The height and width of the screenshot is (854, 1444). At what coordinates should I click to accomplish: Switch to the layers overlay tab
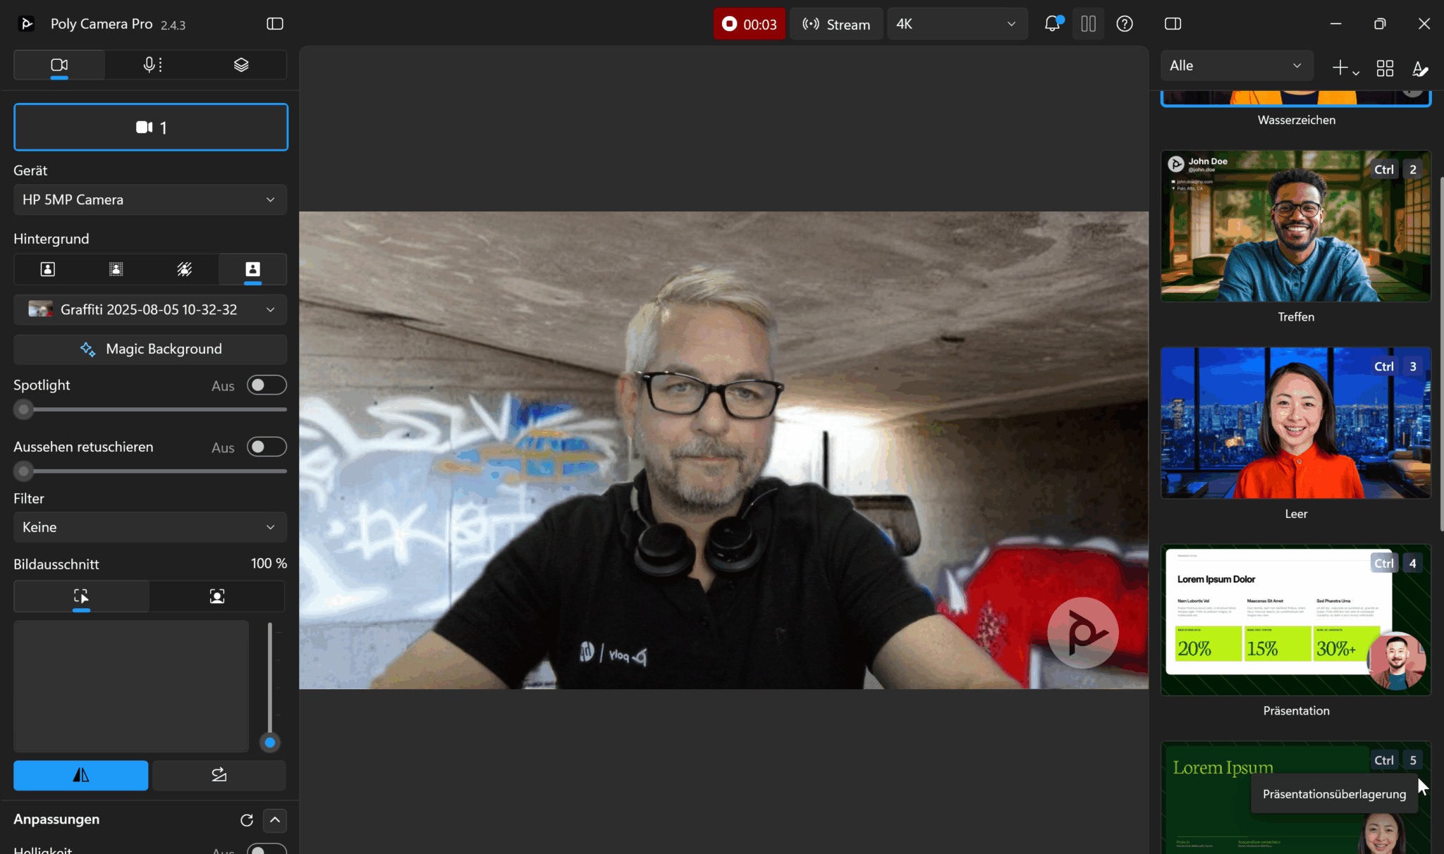point(241,65)
